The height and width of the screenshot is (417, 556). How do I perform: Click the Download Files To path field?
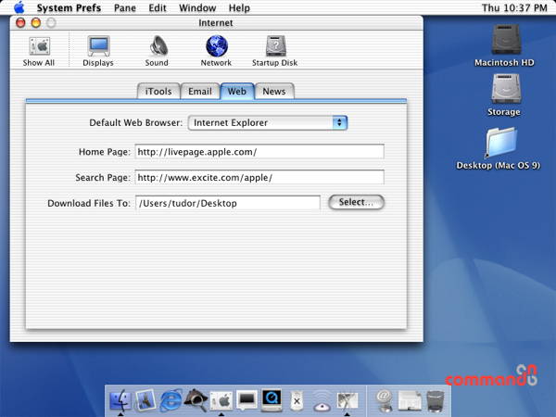(228, 203)
